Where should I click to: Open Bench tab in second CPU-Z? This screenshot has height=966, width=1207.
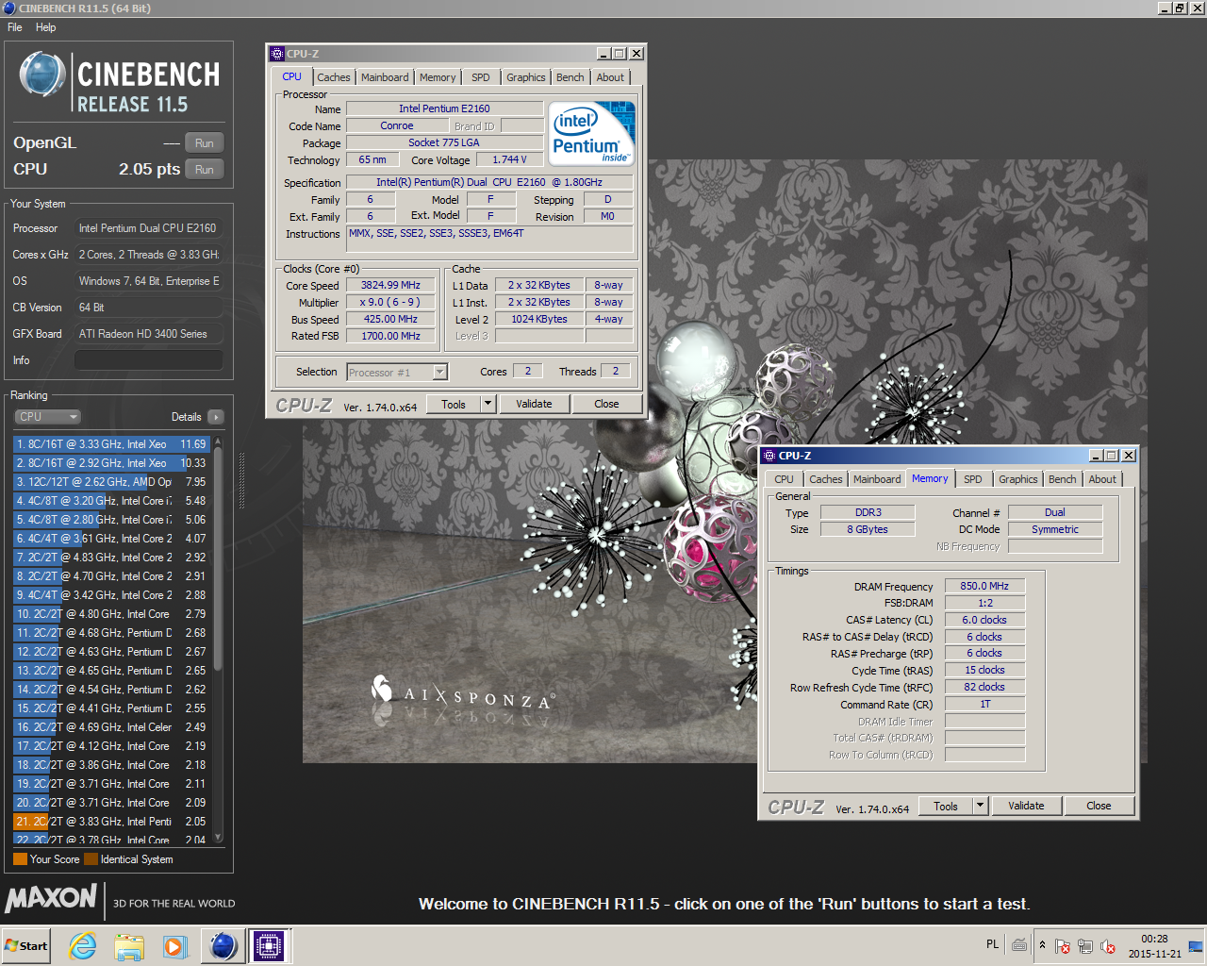pos(1063,479)
